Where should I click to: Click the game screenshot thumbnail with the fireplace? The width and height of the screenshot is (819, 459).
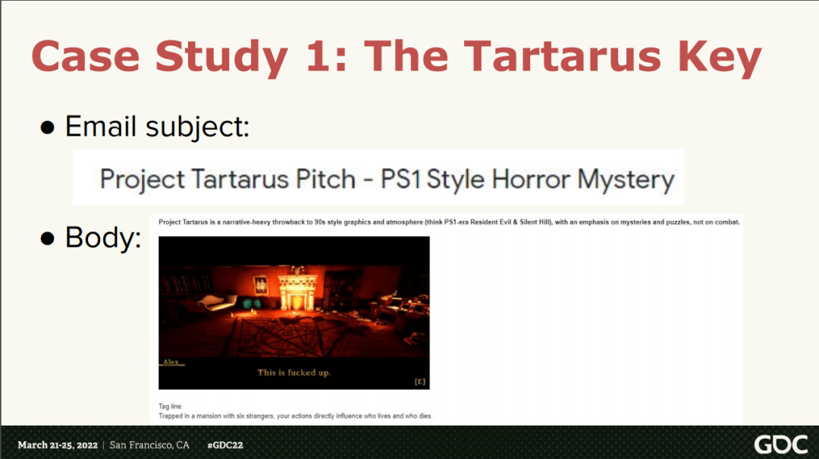coord(294,313)
